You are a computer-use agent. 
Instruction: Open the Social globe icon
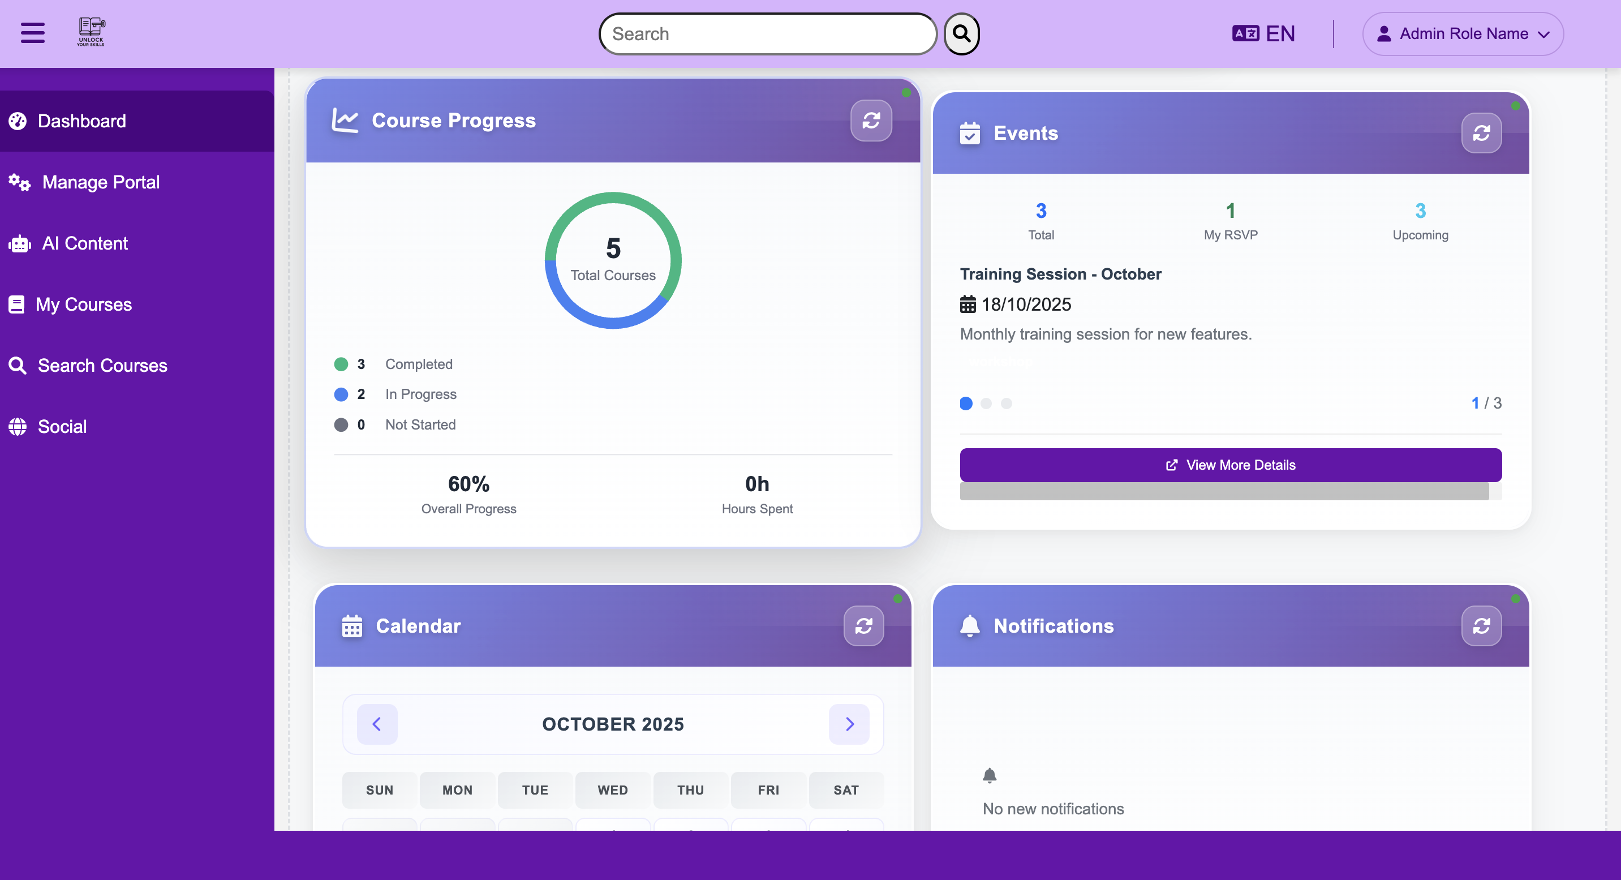click(x=18, y=426)
